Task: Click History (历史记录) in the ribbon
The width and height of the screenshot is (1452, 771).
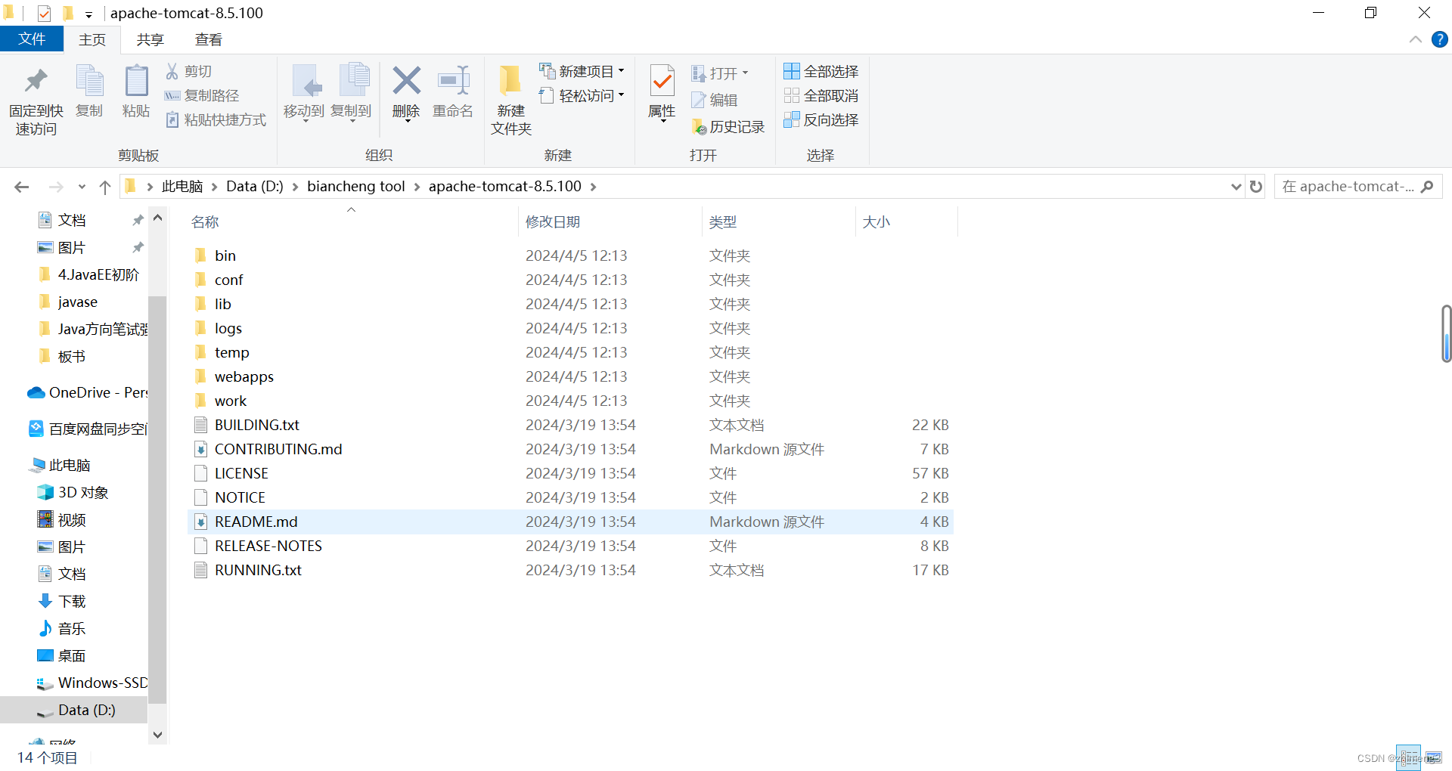Action: point(728,127)
